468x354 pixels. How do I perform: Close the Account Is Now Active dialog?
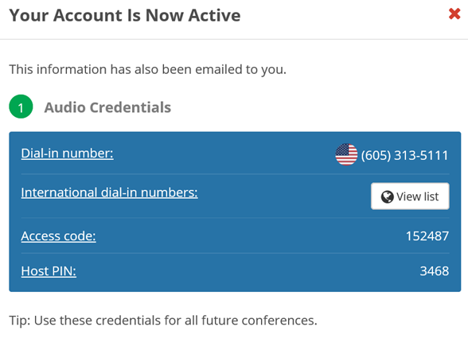tap(454, 14)
